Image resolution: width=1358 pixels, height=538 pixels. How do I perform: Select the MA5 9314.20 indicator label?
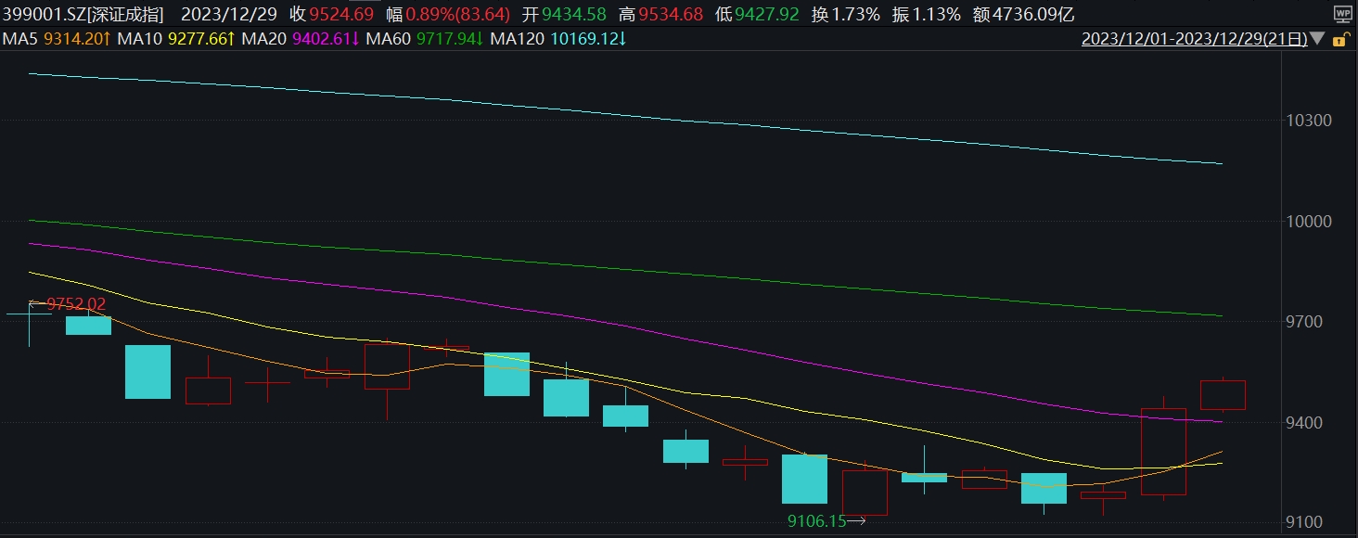pyautogui.click(x=58, y=40)
